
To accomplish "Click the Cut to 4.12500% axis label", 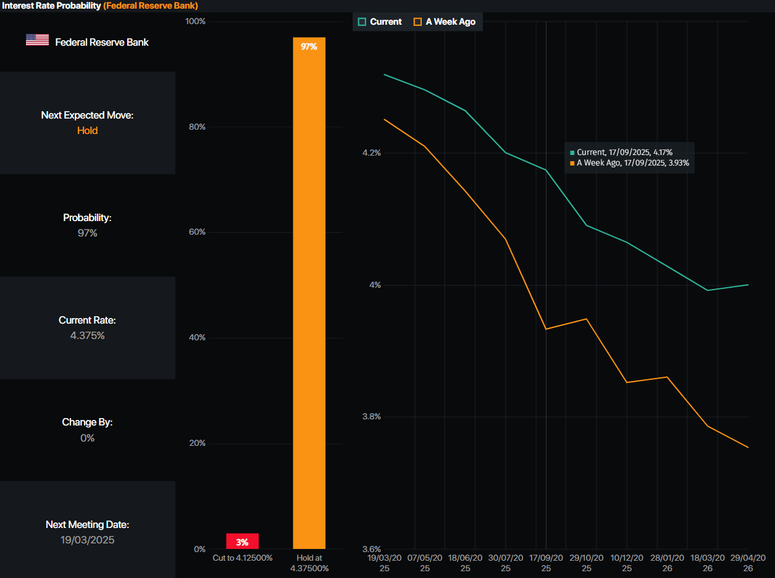I will [x=242, y=558].
